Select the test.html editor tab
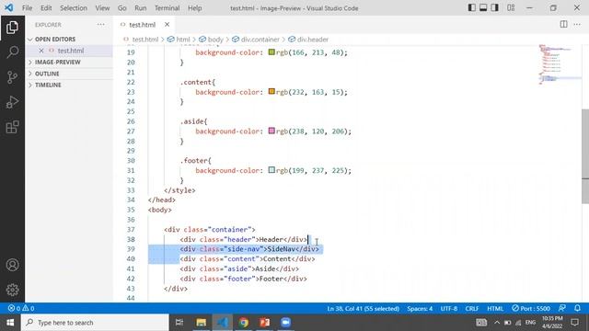 (143, 25)
